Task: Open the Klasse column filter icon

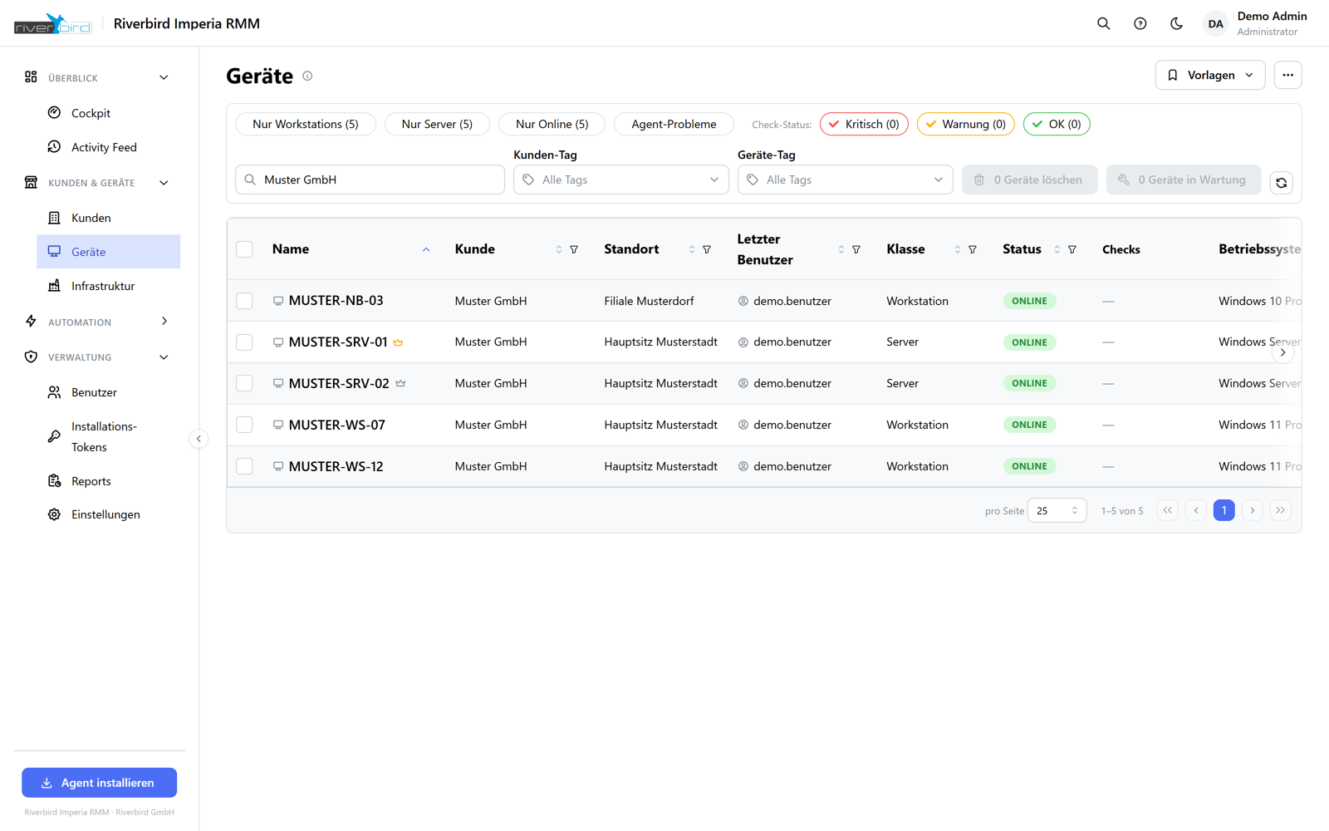Action: point(973,249)
